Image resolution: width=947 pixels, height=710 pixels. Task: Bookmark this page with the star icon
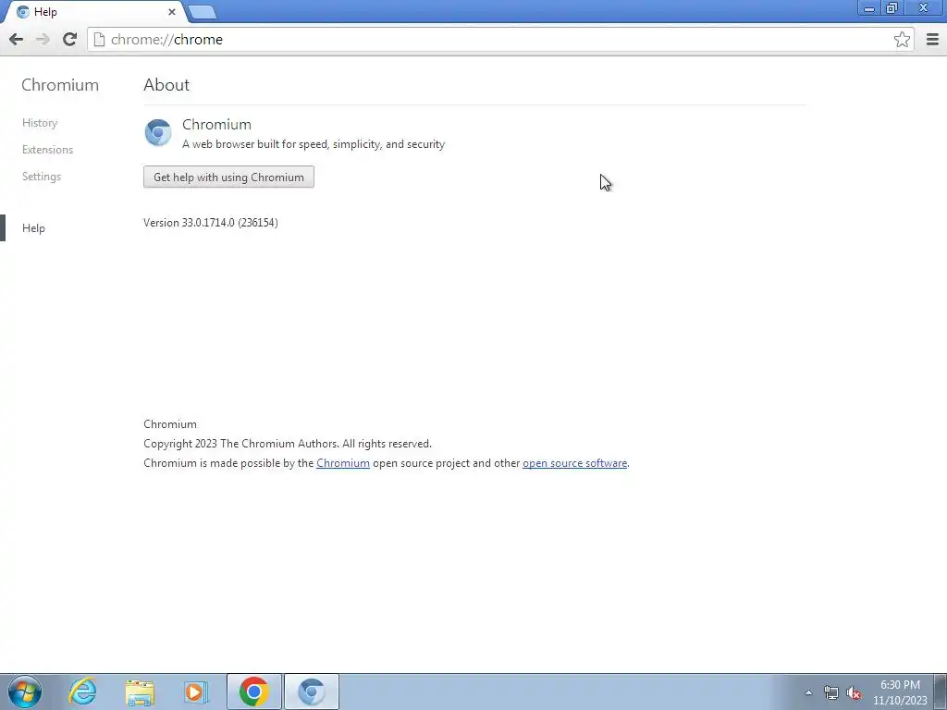point(902,39)
